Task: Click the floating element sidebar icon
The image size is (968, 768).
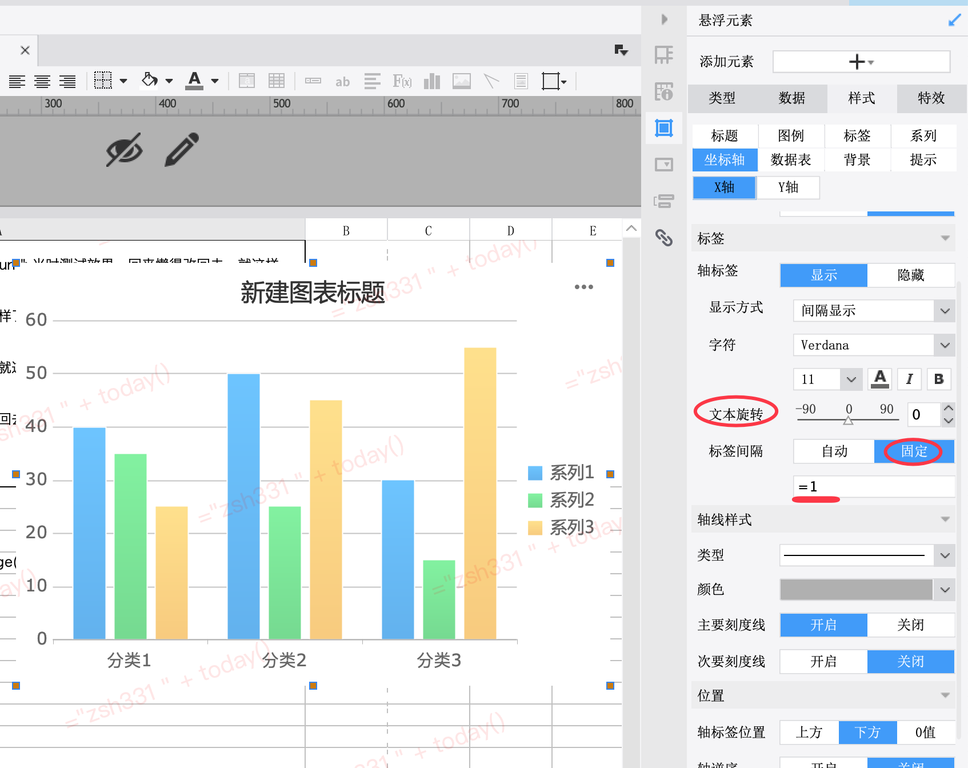Action: (x=664, y=128)
